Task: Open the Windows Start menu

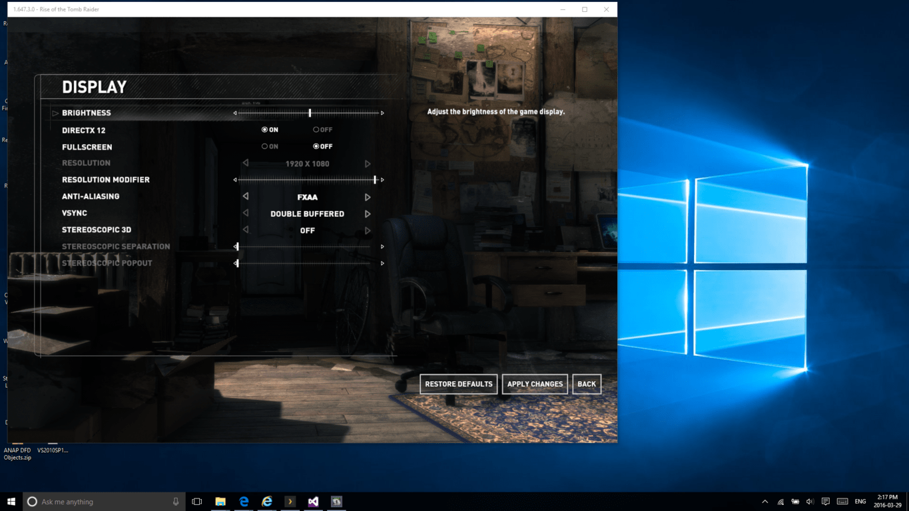Action: click(x=11, y=502)
